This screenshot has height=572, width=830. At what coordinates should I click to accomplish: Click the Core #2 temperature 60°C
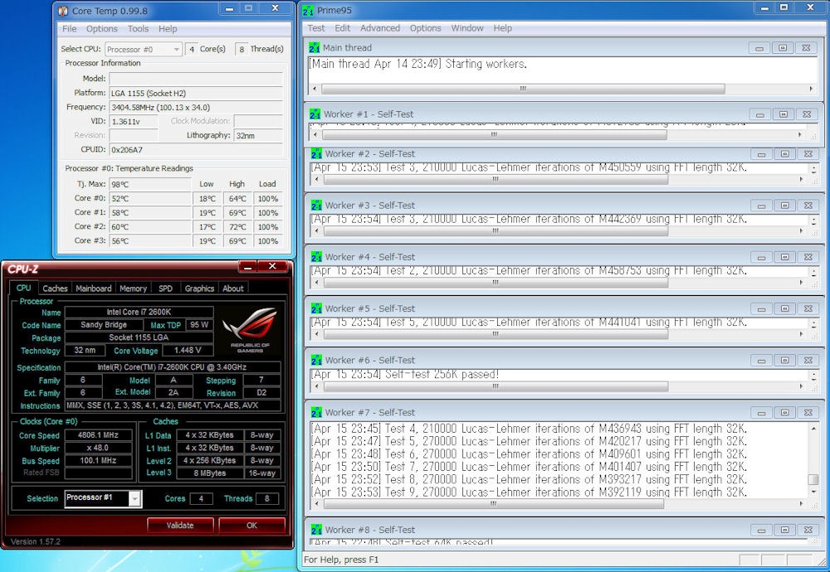pyautogui.click(x=150, y=227)
